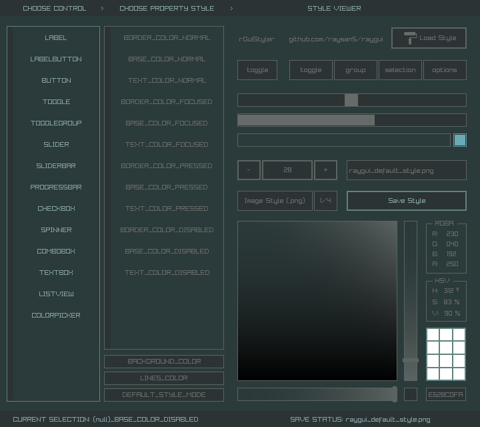Click the slider handle in the top slider
This screenshot has height=427, width=480.
click(351, 100)
